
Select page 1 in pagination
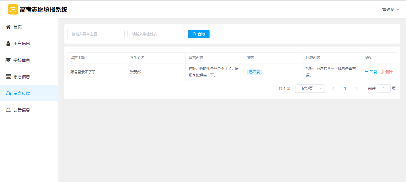click(345, 89)
